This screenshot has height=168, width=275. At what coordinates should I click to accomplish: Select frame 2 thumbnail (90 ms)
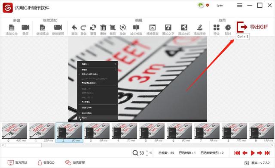tap(70, 133)
